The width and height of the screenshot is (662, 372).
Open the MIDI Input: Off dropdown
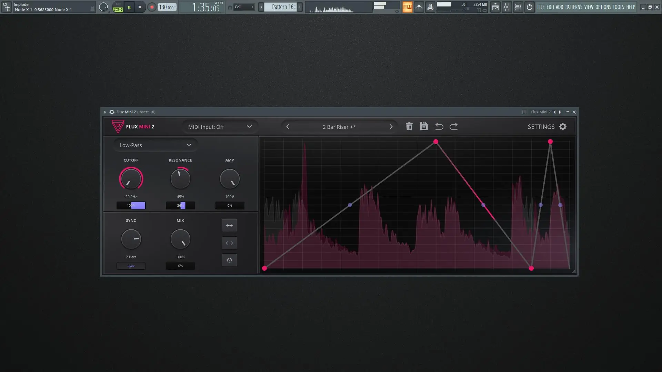(220, 127)
